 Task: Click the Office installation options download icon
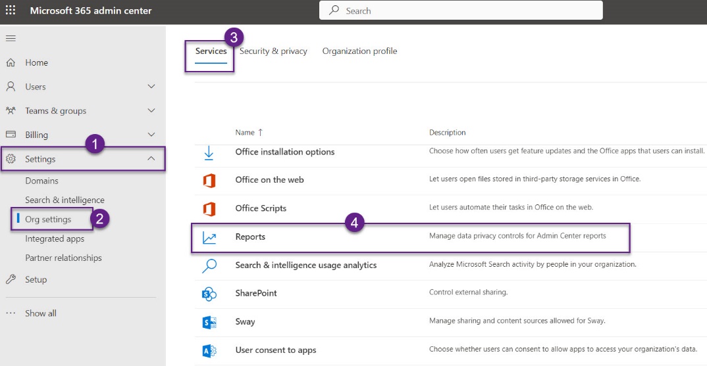point(209,152)
